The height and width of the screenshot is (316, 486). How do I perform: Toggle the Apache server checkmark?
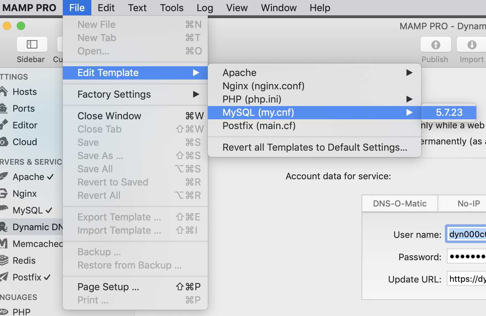coord(50,177)
